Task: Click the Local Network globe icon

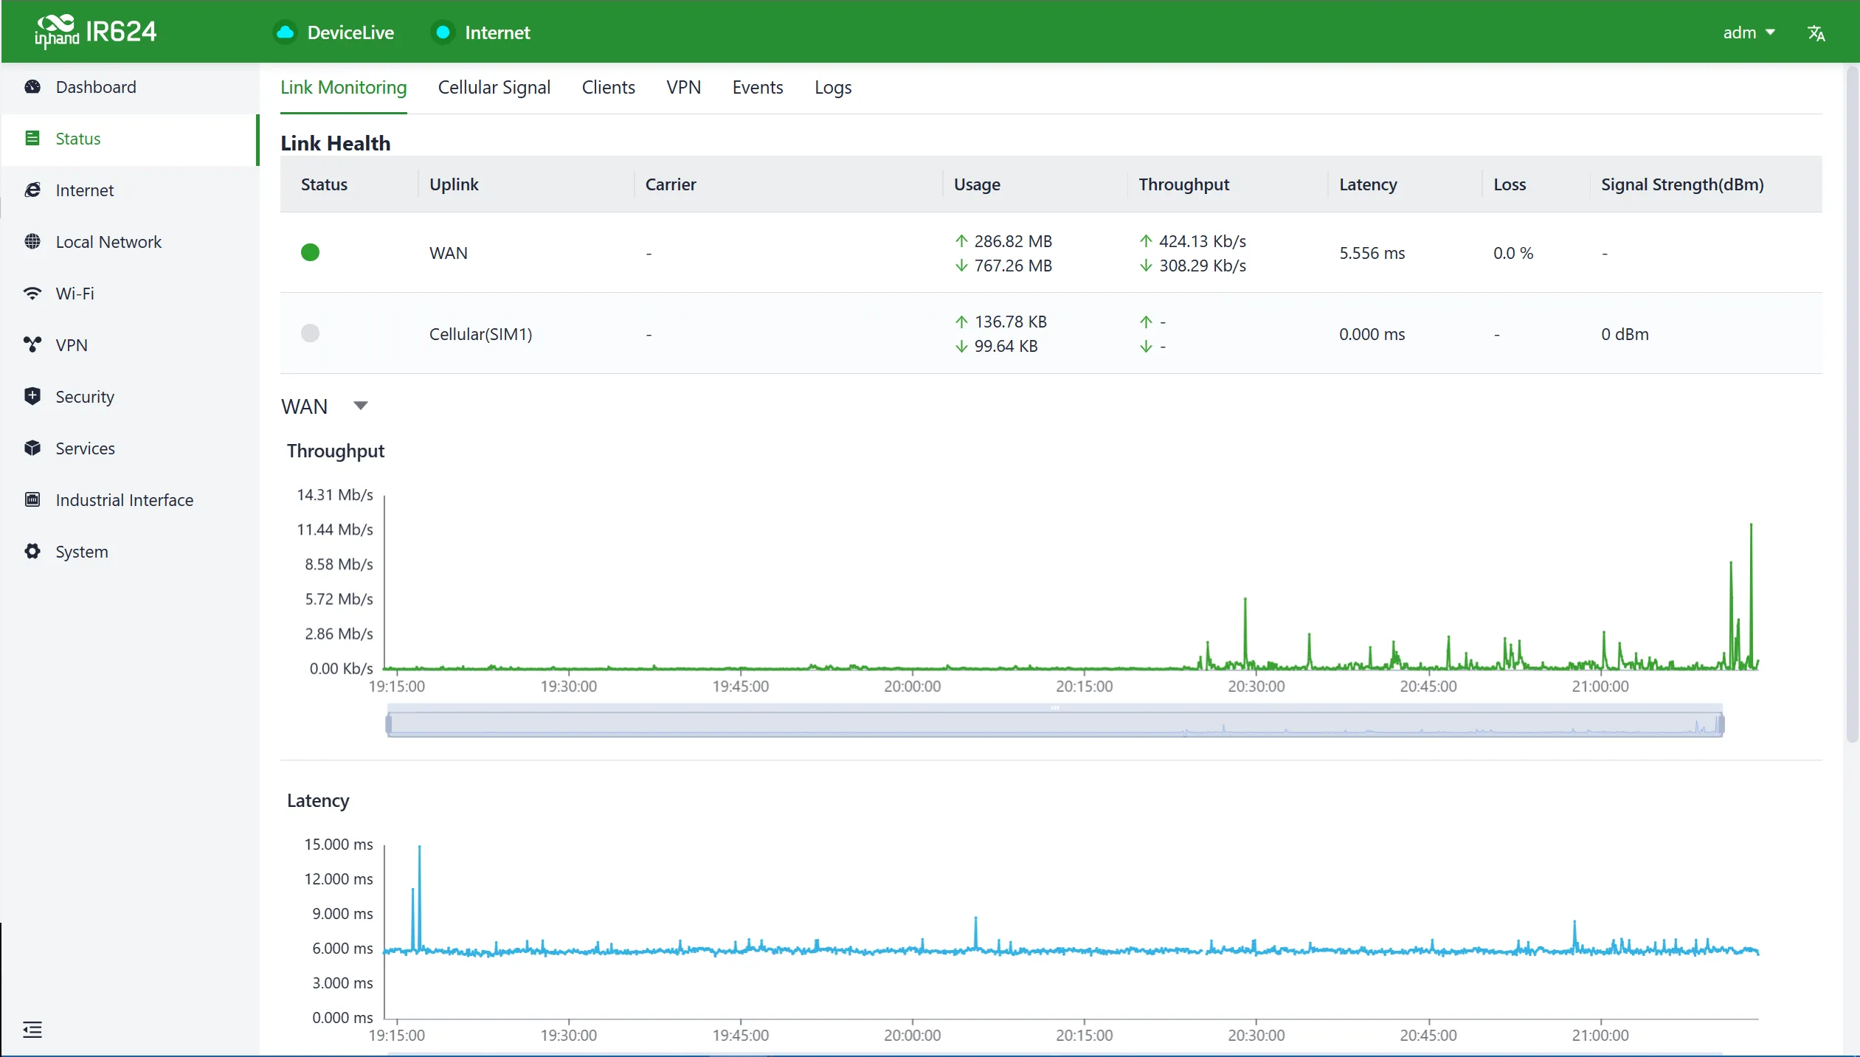Action: (32, 242)
